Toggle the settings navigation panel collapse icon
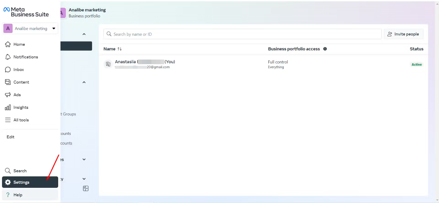This screenshot has width=439, height=203. pyautogui.click(x=86, y=188)
